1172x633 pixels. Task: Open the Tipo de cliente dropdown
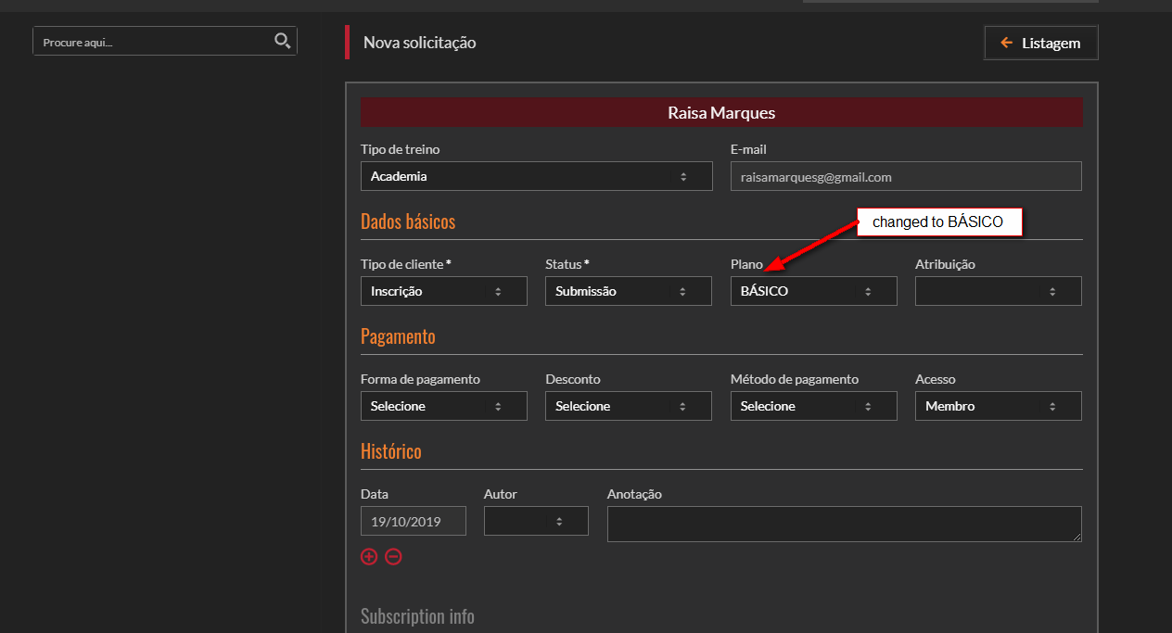[x=443, y=291]
